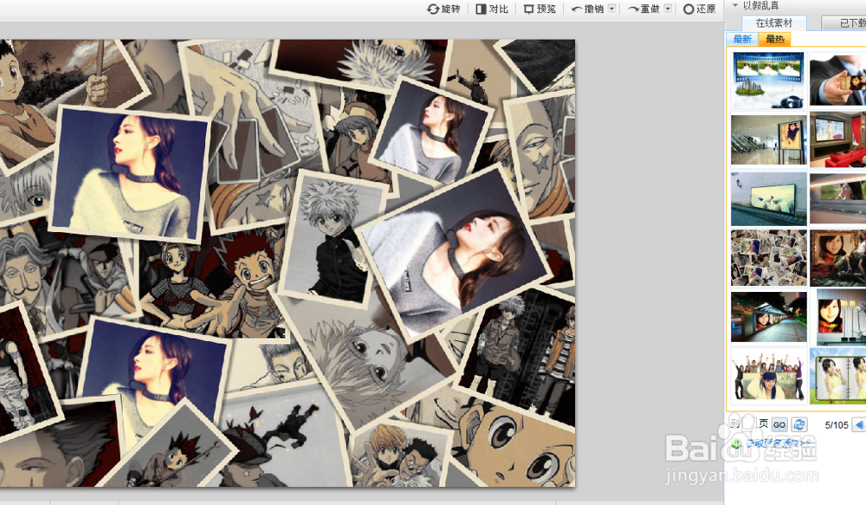Pick the cheering crowd poster template thumbnail
866x505 pixels.
tap(769, 377)
